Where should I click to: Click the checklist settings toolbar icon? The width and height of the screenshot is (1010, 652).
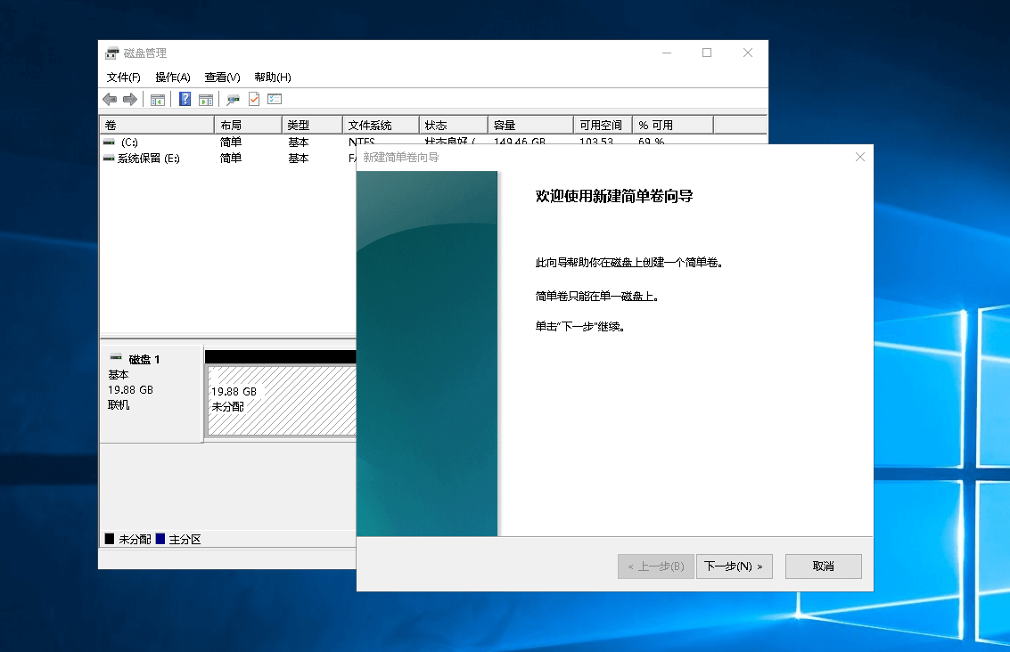tap(275, 100)
